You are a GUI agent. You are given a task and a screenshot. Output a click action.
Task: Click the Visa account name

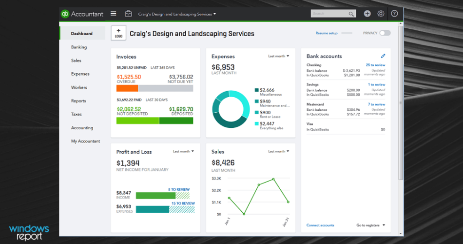pyautogui.click(x=309, y=124)
